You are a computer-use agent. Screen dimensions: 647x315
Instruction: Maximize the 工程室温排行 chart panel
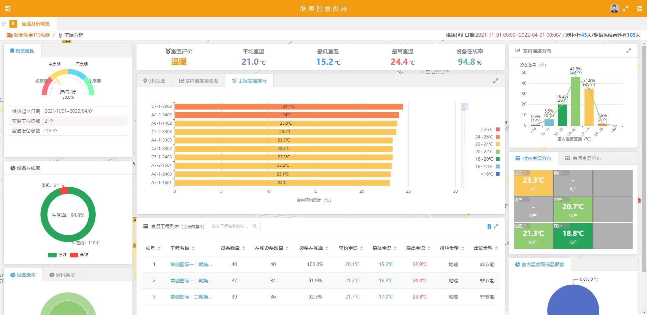point(495,81)
